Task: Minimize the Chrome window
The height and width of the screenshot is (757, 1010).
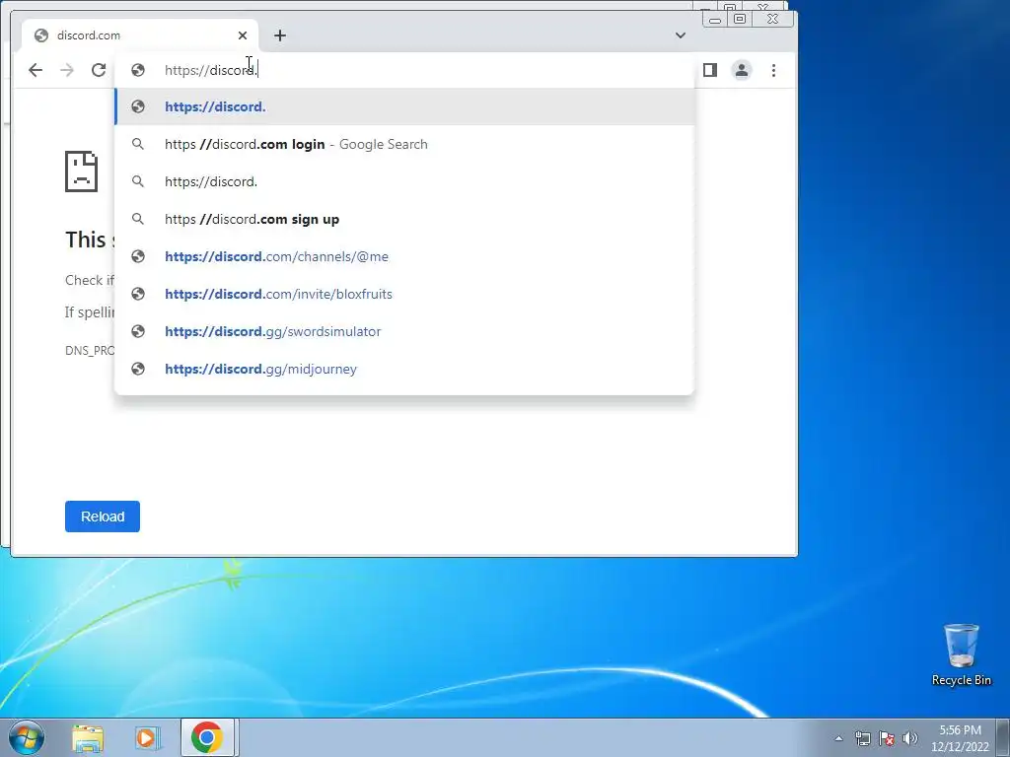Action: (x=715, y=20)
